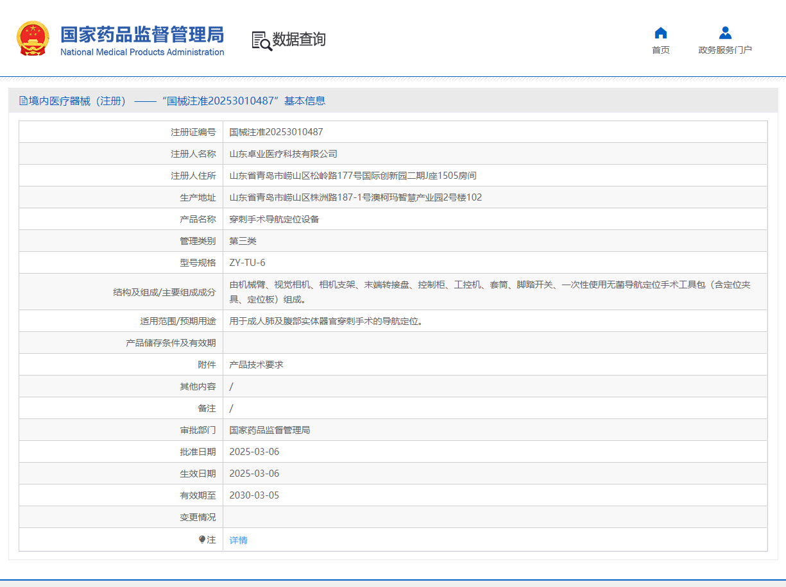
Task: Click the 数据查询 heading text
Action: (299, 40)
